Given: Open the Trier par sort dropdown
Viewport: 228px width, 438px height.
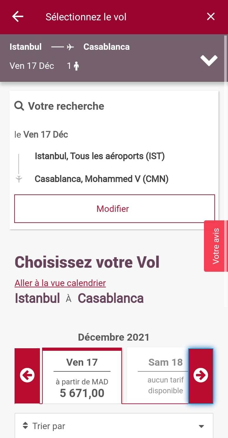Looking at the screenshot, I should click(x=114, y=426).
